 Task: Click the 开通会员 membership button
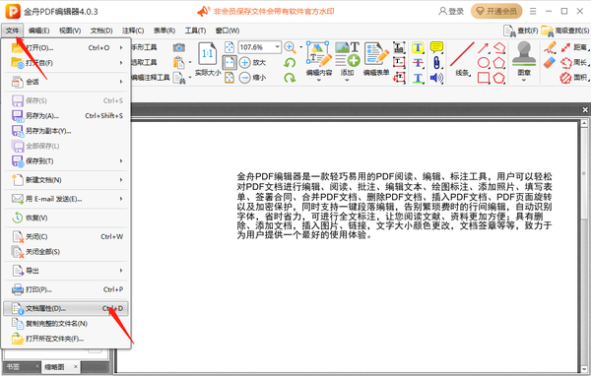pyautogui.click(x=496, y=11)
